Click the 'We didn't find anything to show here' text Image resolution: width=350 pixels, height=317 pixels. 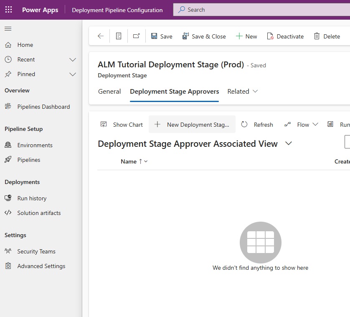tap(260, 268)
